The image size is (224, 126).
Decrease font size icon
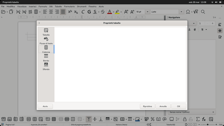(132, 12)
